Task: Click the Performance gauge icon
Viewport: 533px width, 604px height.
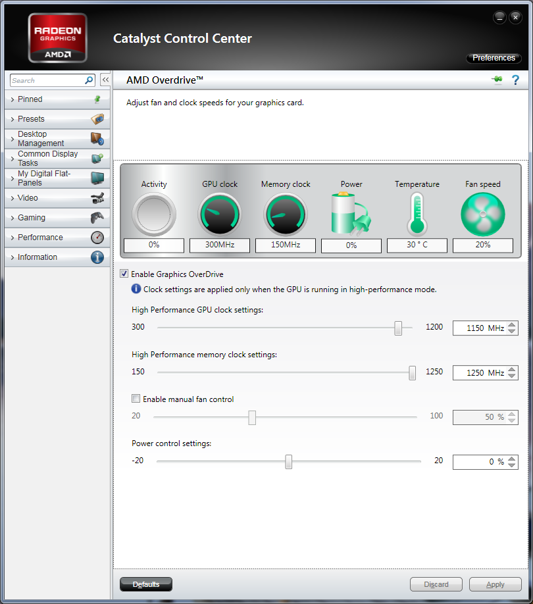Action: (97, 238)
